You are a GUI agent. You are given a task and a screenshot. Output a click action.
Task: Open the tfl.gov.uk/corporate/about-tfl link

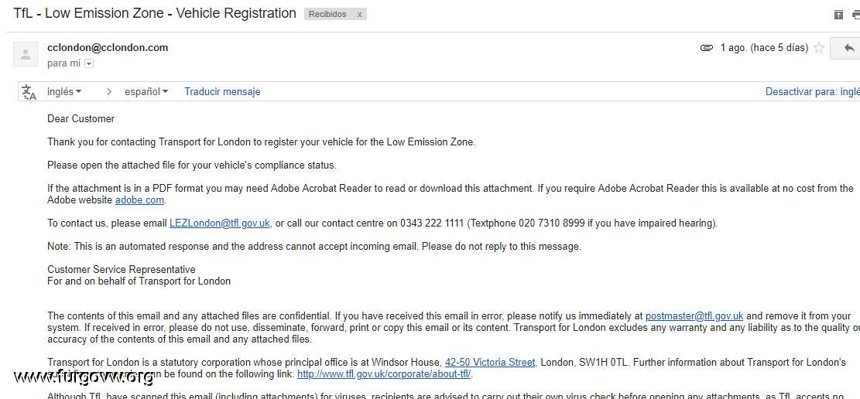pos(384,374)
